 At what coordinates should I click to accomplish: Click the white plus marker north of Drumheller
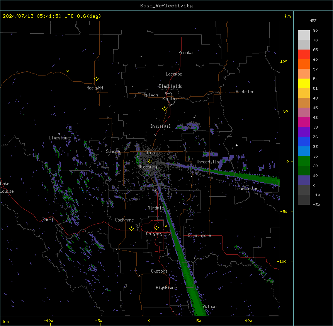pos(236,145)
